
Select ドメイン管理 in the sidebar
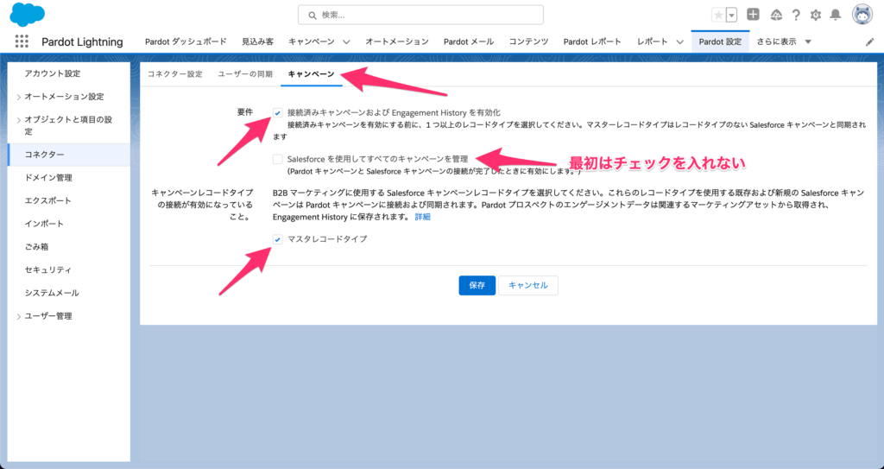[48, 178]
